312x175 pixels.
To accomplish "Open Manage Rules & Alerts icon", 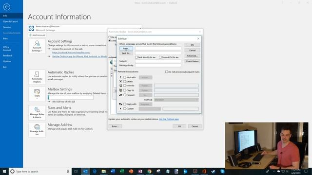I will (37, 113).
